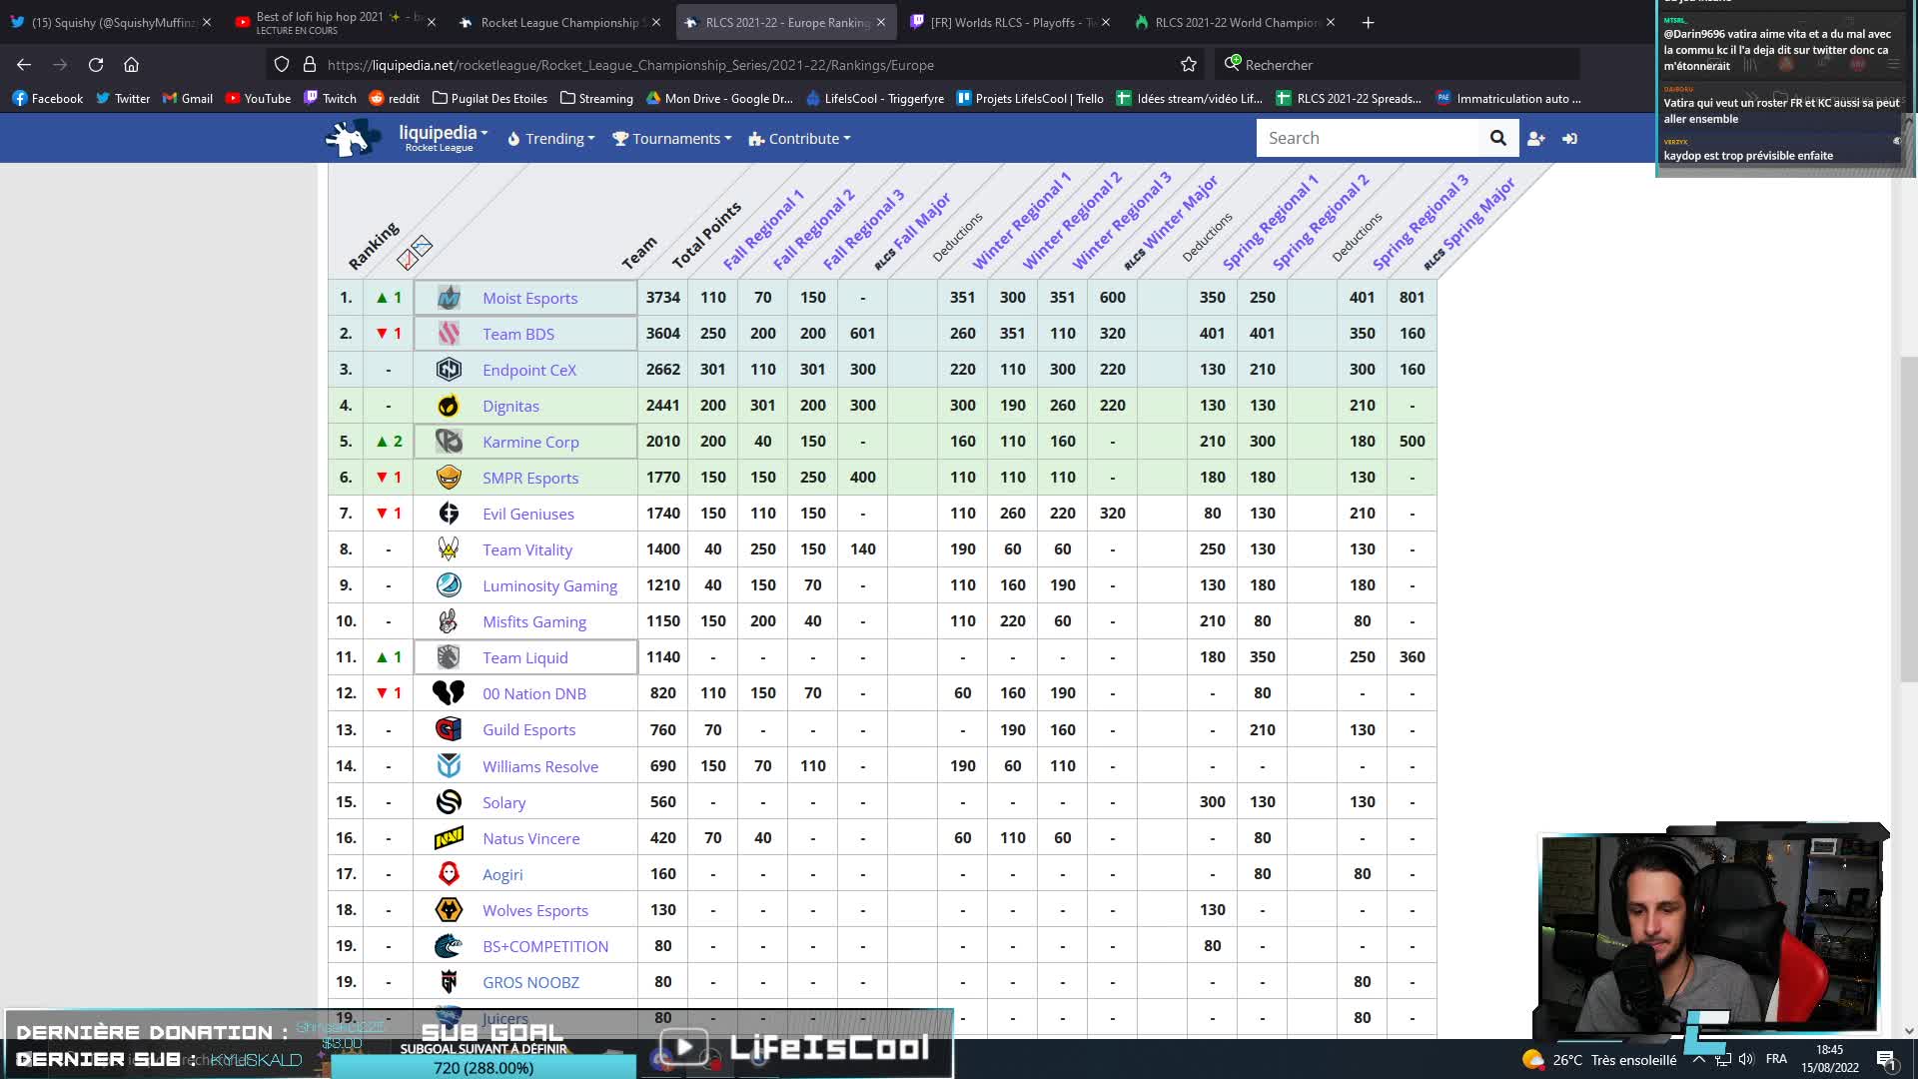The image size is (1918, 1079).
Task: Click the shield tracking protection icon
Action: pos(282,65)
